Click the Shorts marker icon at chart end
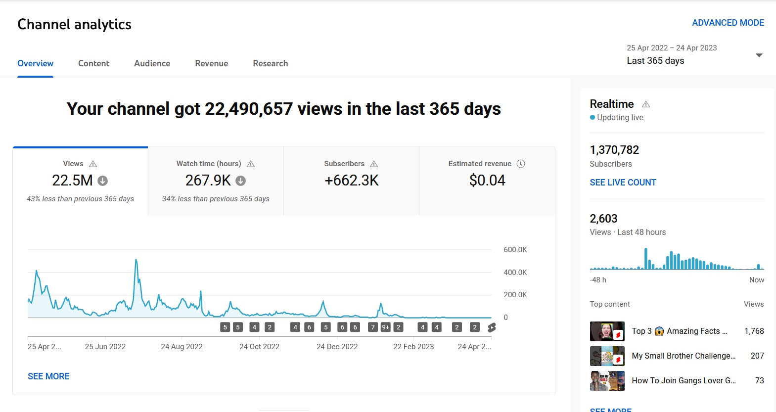The height and width of the screenshot is (412, 776). point(492,327)
